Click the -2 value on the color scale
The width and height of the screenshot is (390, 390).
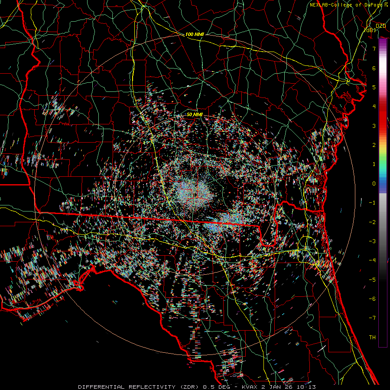(x=372, y=222)
